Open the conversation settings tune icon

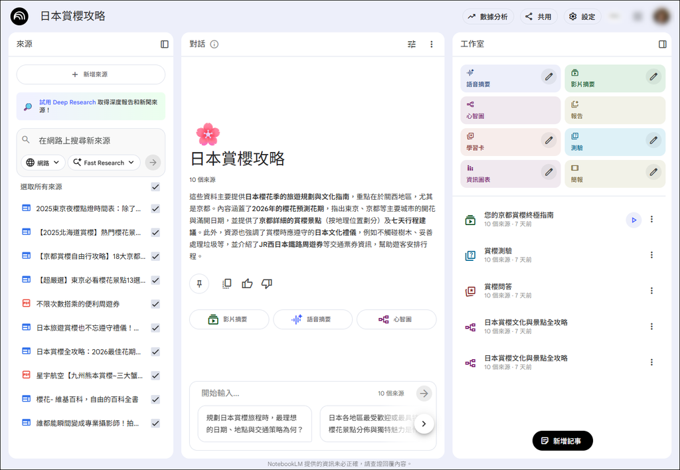click(411, 44)
